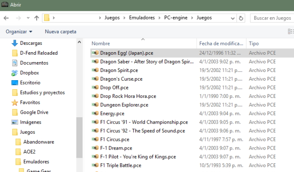Click file icon of Dragon Spirit.pce
The width and height of the screenshot is (294, 172).
(x=95, y=70)
